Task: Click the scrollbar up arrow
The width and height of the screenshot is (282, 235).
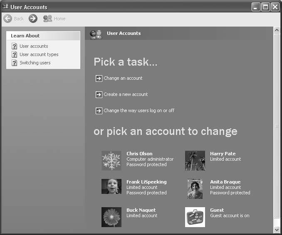Action: point(277,30)
